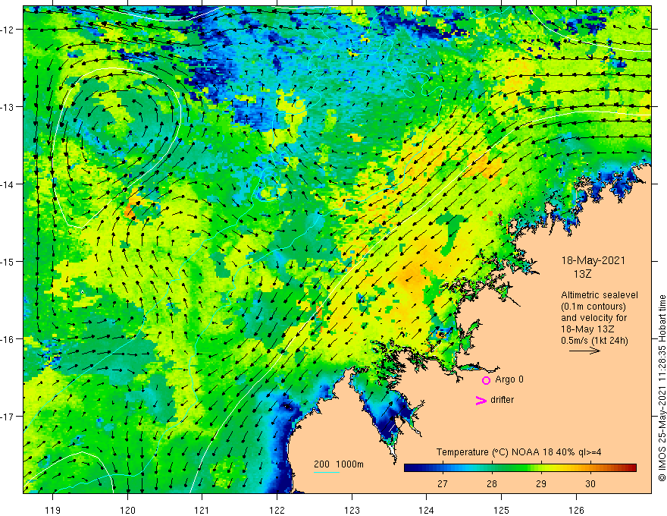Click the temperature color bar legend
This screenshot has width=667, height=516.
tap(520, 468)
